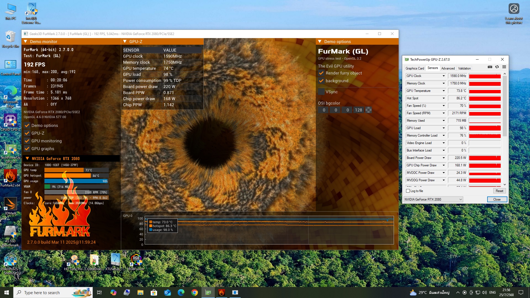Image resolution: width=530 pixels, height=298 pixels.
Task: Click the Reset button in GPU-Z
Action: coord(499,191)
